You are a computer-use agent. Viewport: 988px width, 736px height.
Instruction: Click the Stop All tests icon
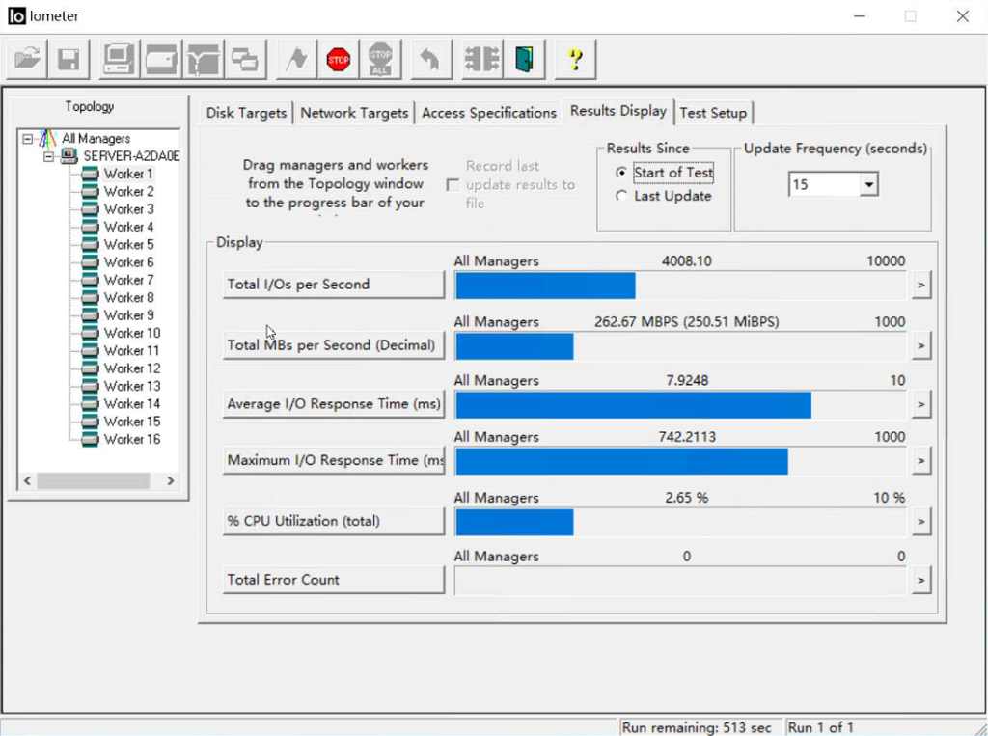(380, 60)
